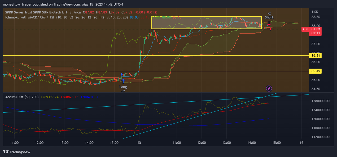Select the white 85.49 price level label
The image size is (337, 157).
click(316, 71)
